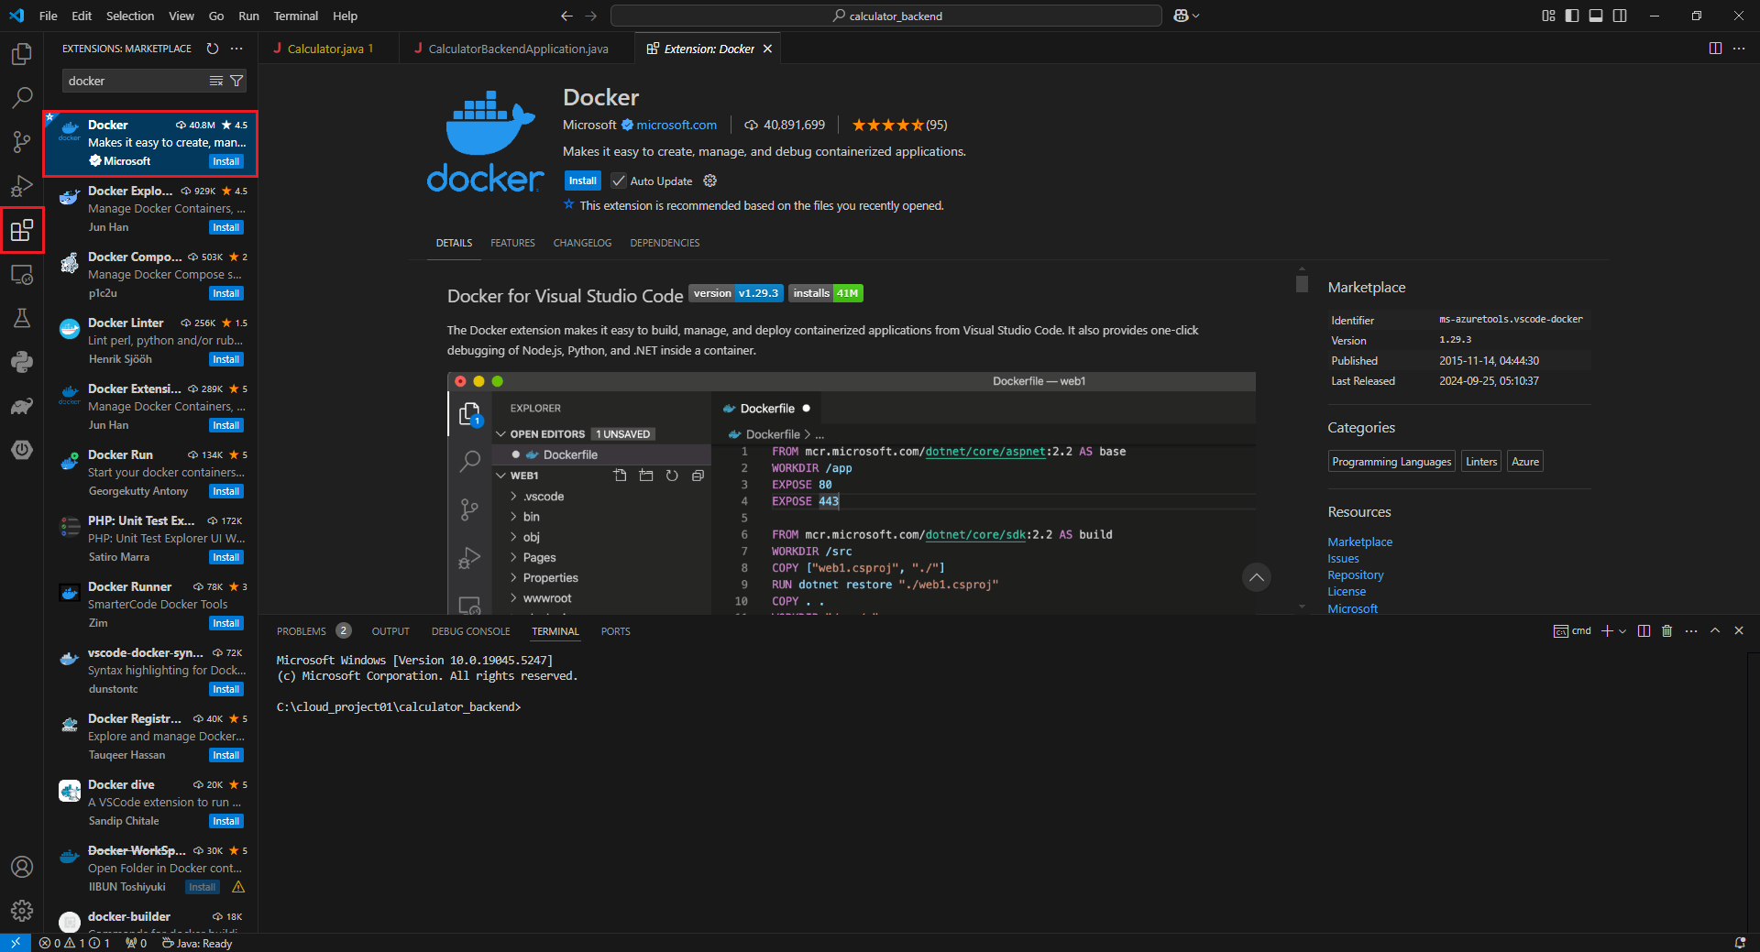The height and width of the screenshot is (952, 1760).
Task: Open the Testing flask view
Action: point(22,318)
